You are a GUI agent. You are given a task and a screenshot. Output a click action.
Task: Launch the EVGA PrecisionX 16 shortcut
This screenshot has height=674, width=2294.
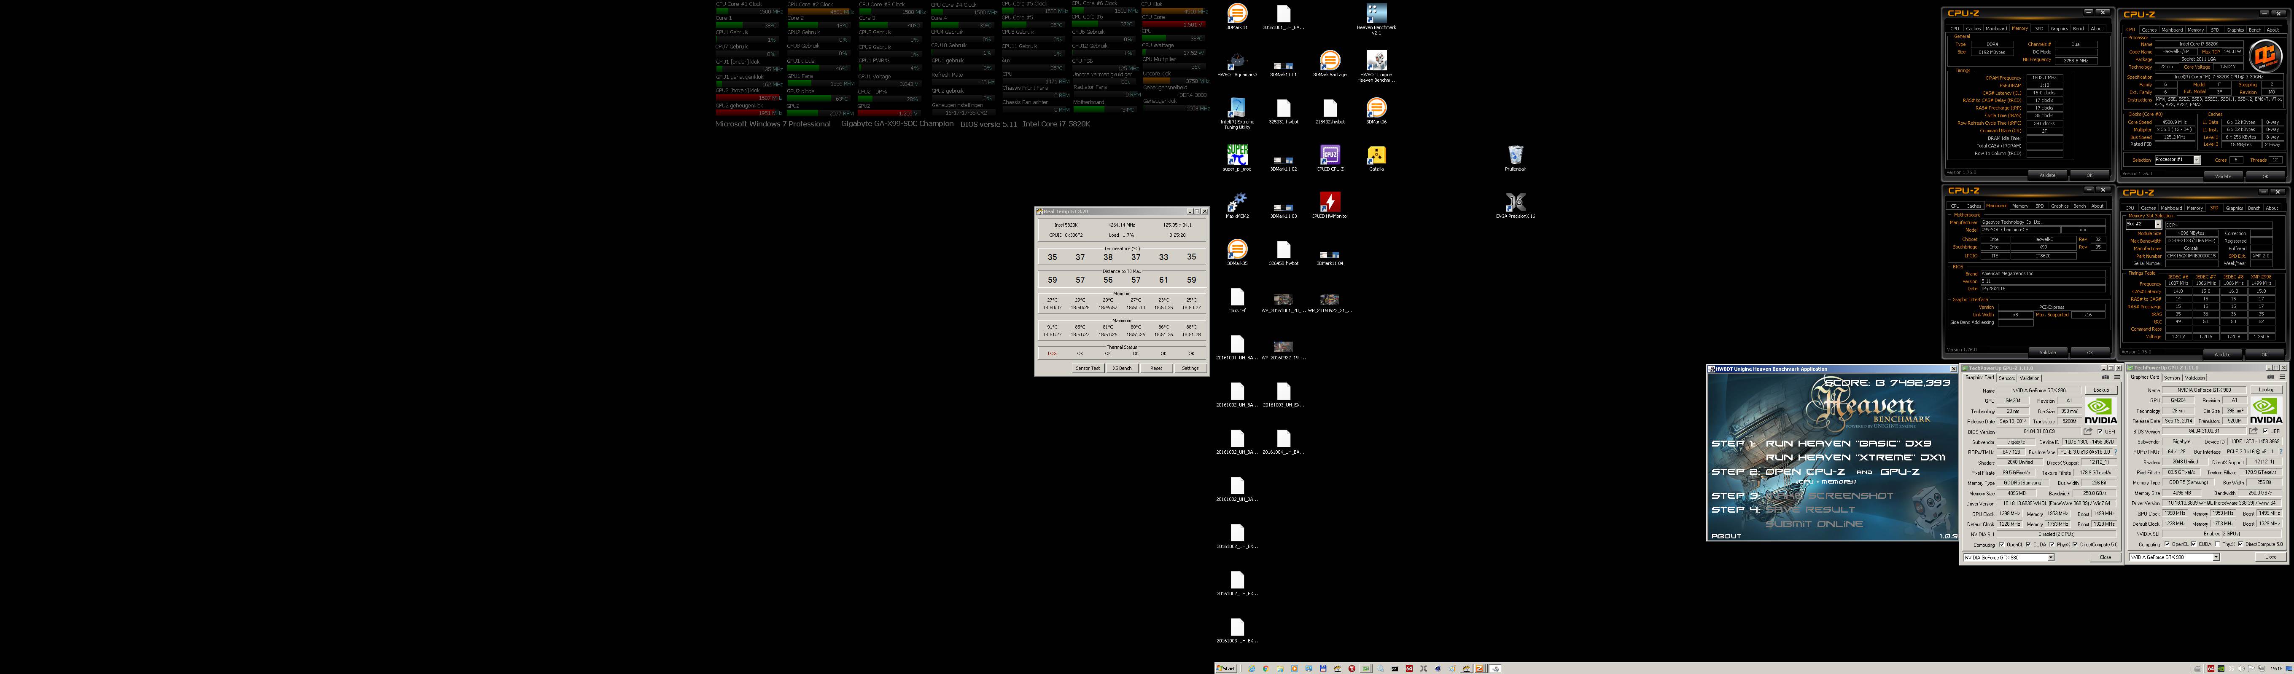tap(1515, 206)
